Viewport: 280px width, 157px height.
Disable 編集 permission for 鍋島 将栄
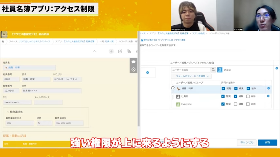point(235,88)
